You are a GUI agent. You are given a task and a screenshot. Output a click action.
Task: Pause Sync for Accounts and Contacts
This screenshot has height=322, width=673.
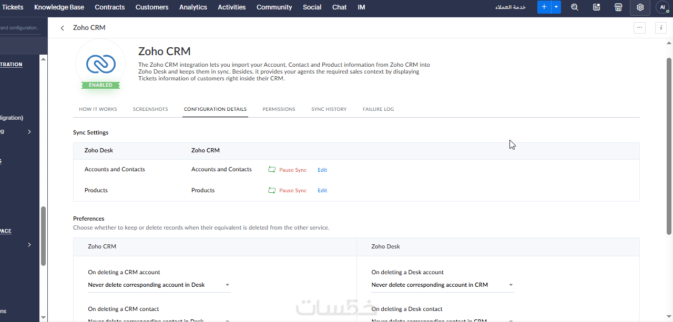(293, 170)
